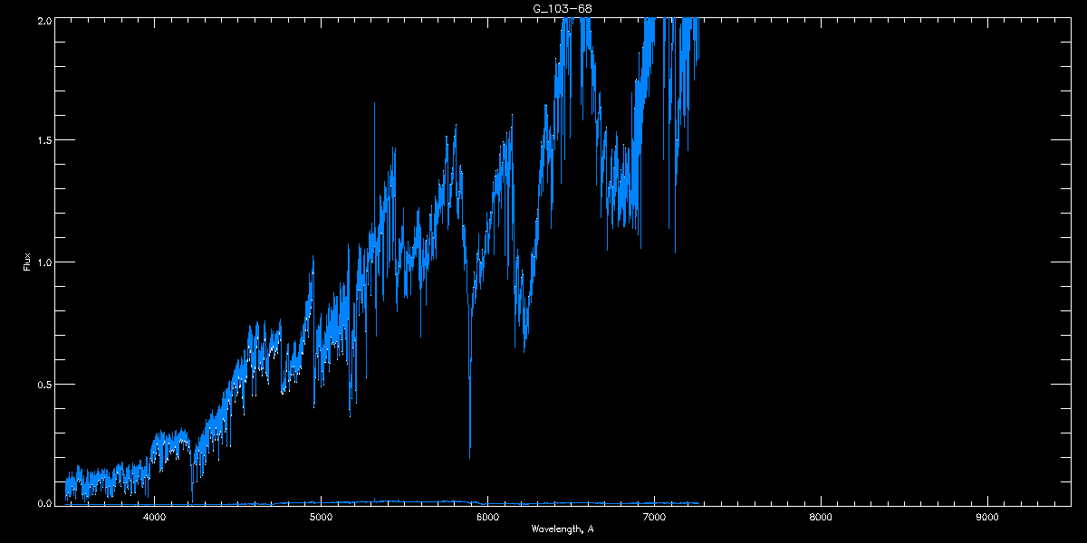Click the 6000 wavelength tick label
The image size is (1087, 543).
[x=487, y=518]
